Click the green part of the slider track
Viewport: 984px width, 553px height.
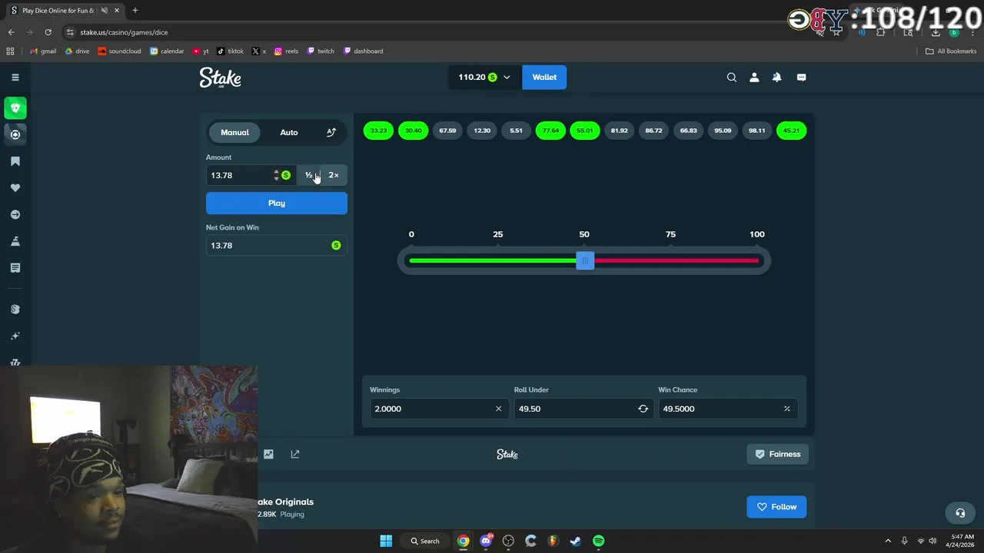493,261
